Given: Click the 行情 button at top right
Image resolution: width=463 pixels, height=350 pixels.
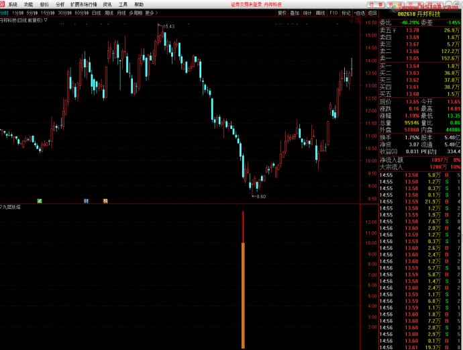Looking at the screenshot, I should pos(376,5).
